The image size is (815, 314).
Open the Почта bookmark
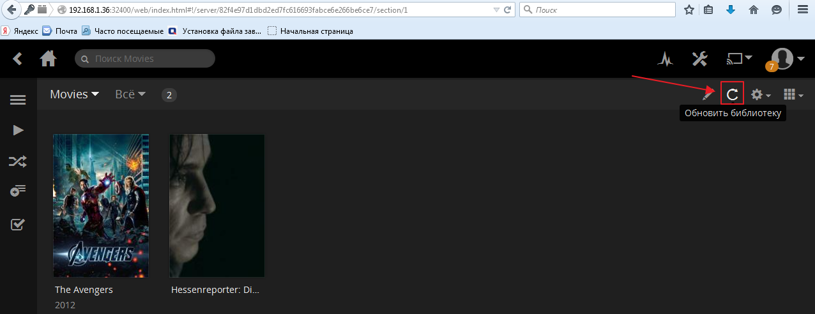pos(60,31)
